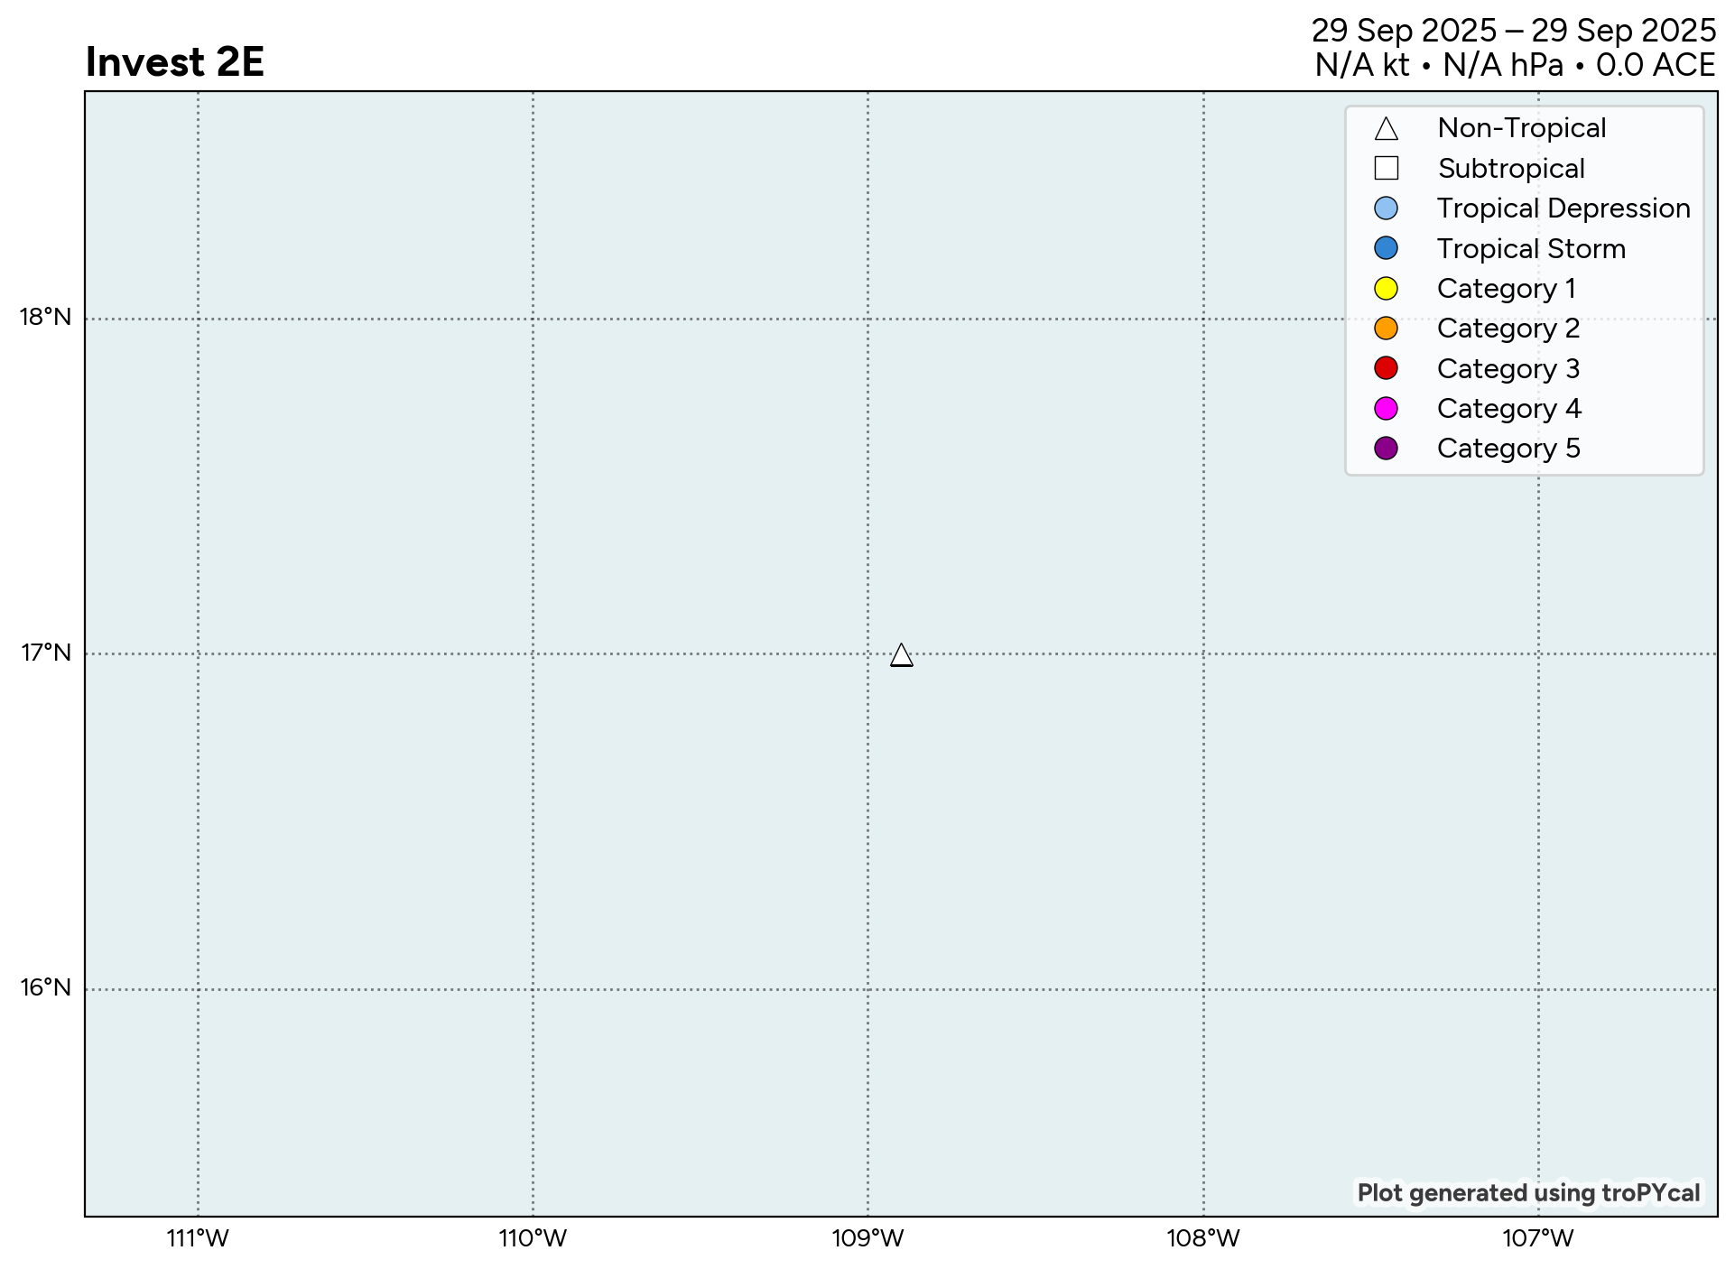Click the Category 5 purple legend circle
Screen dimensions: 1735x1269
pyautogui.click(x=1386, y=449)
